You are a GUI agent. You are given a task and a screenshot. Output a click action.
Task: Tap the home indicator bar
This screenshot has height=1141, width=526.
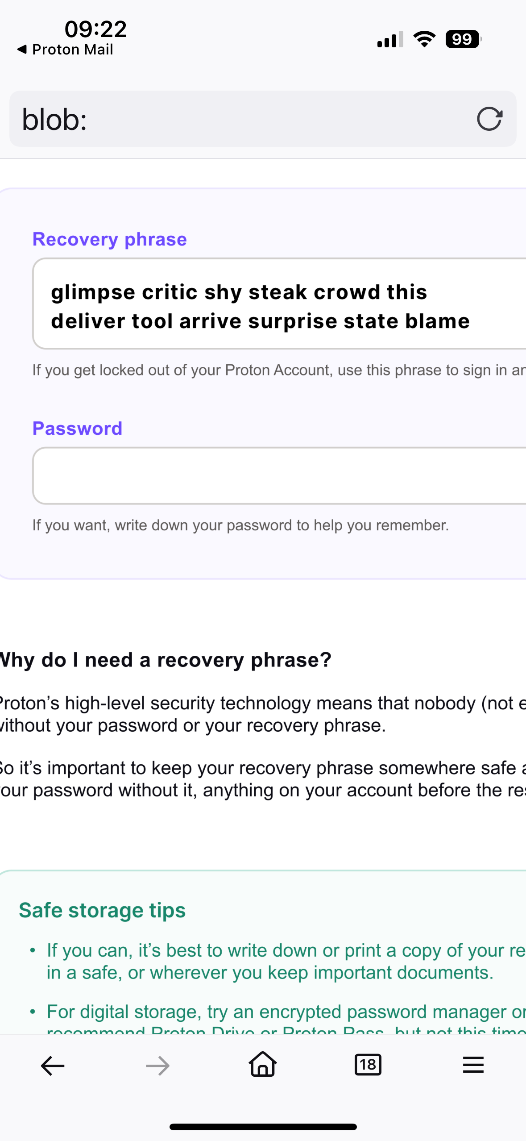pyautogui.click(x=263, y=1127)
